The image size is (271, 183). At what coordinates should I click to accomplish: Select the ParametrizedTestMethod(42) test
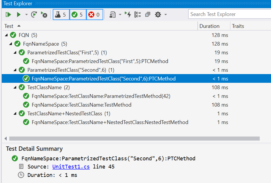(136, 96)
